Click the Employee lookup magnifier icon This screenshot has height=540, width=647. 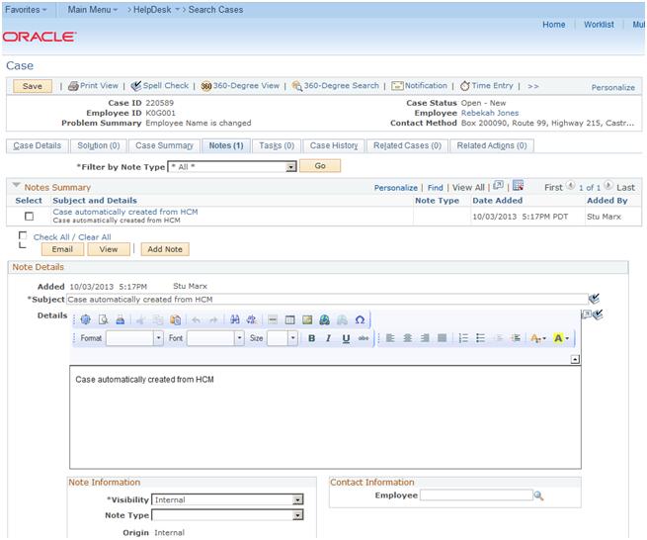[538, 495]
